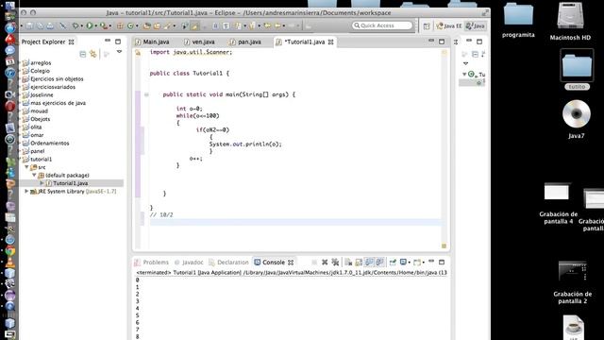Toggle Show Console on standard output
The height and width of the screenshot is (340, 604).
pyautogui.click(x=369, y=263)
